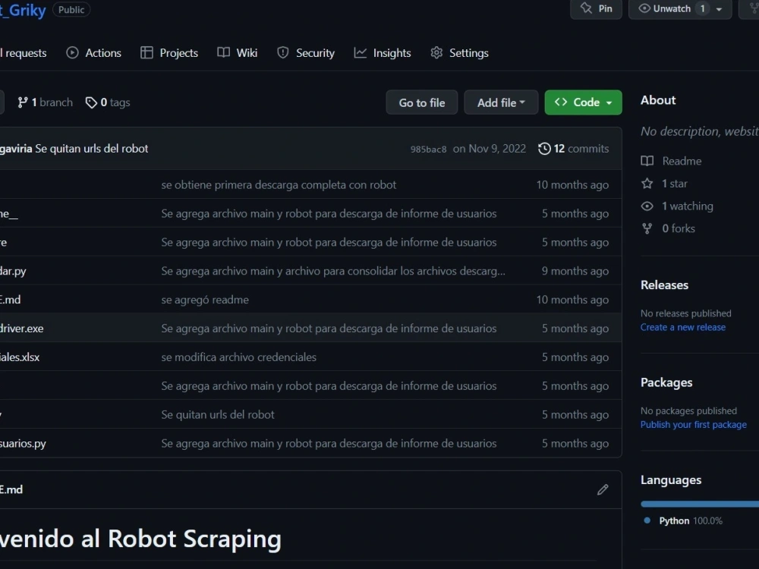
Task: Open latest commit message Se quitan urls del robot
Action: 92,149
